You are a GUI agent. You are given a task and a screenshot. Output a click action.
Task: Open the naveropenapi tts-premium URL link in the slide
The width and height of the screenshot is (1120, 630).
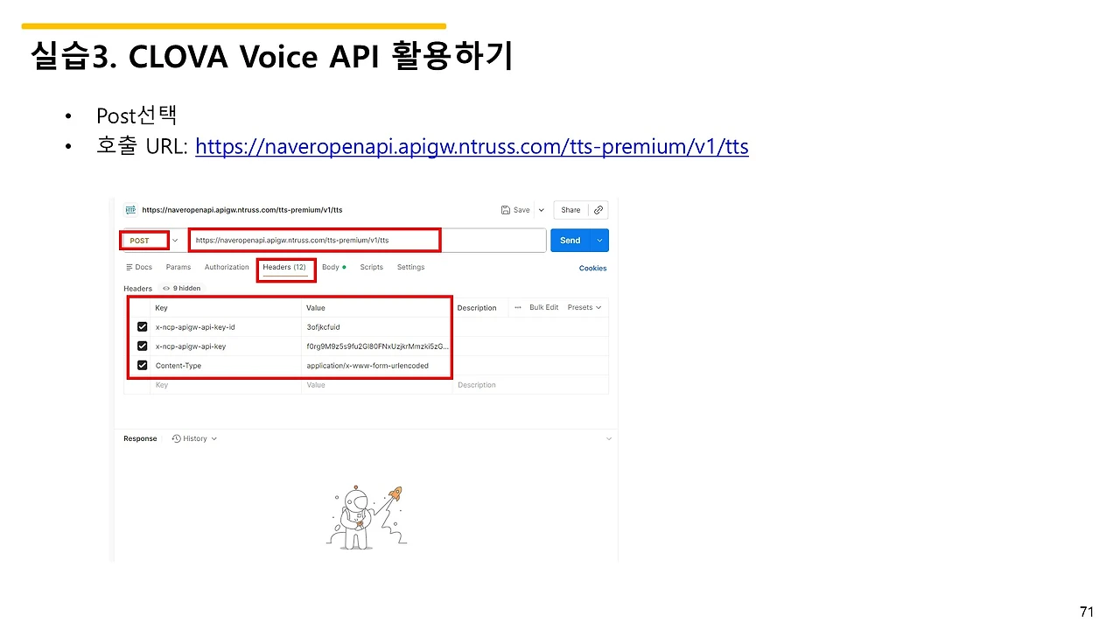point(472,146)
